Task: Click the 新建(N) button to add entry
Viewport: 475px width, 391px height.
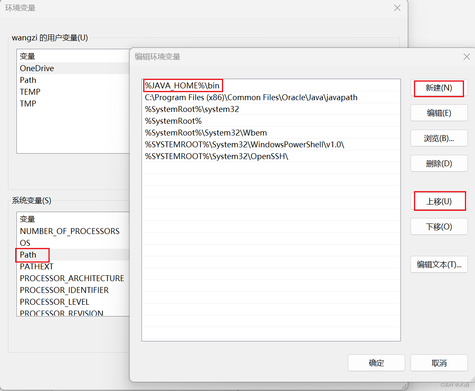Action: (439, 88)
